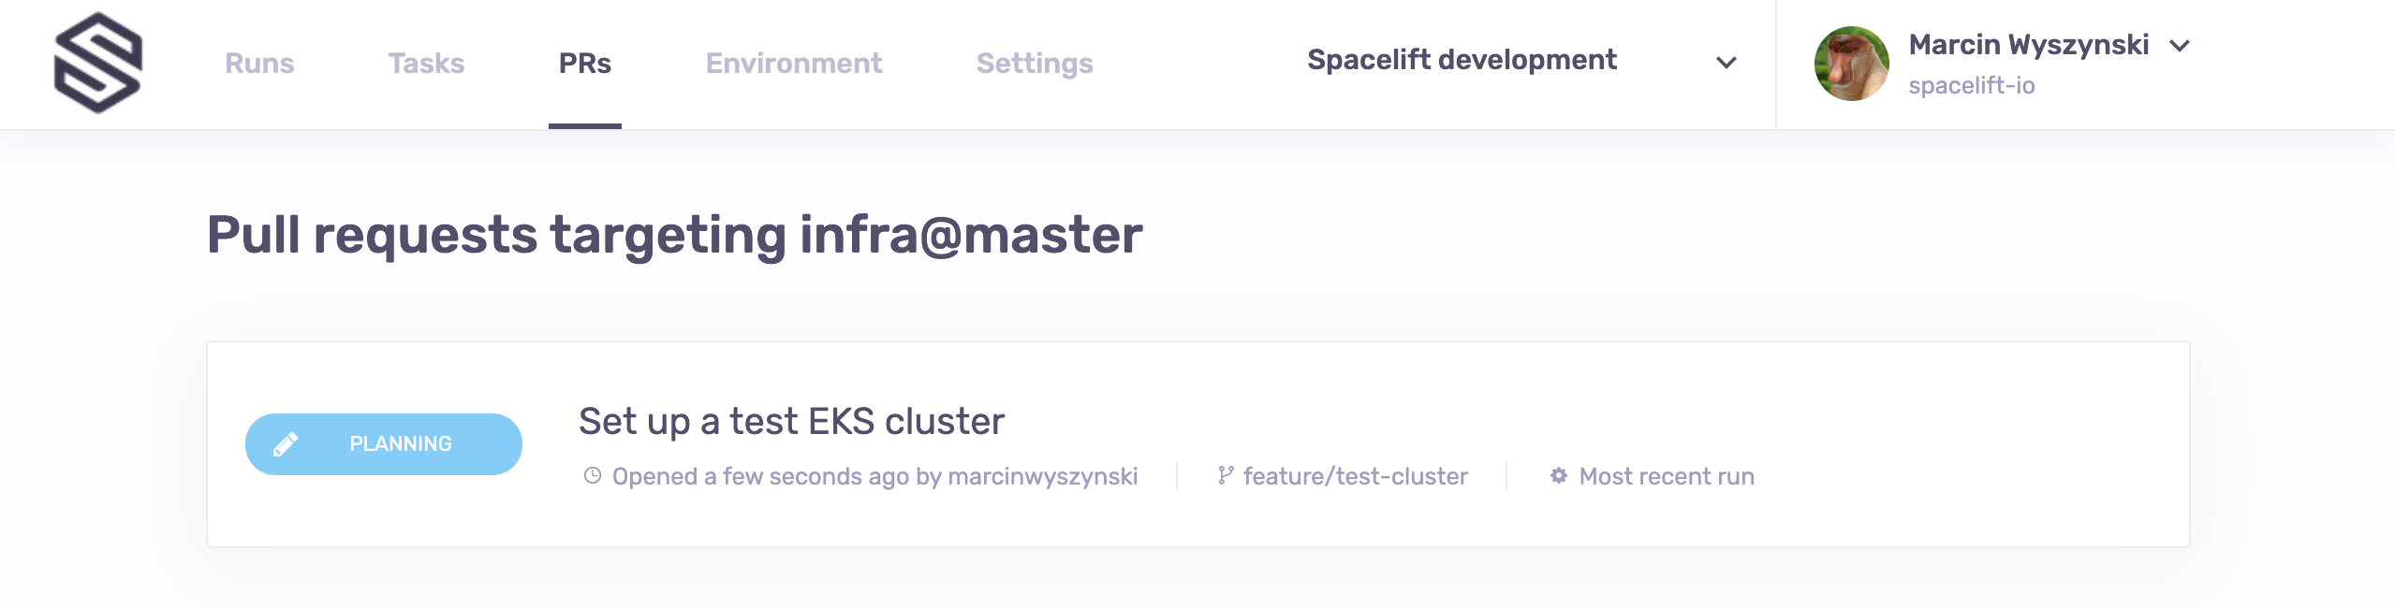This screenshot has width=2395, height=608.
Task: Click the Marcin Wyszynski user name
Action: pos(2028,45)
